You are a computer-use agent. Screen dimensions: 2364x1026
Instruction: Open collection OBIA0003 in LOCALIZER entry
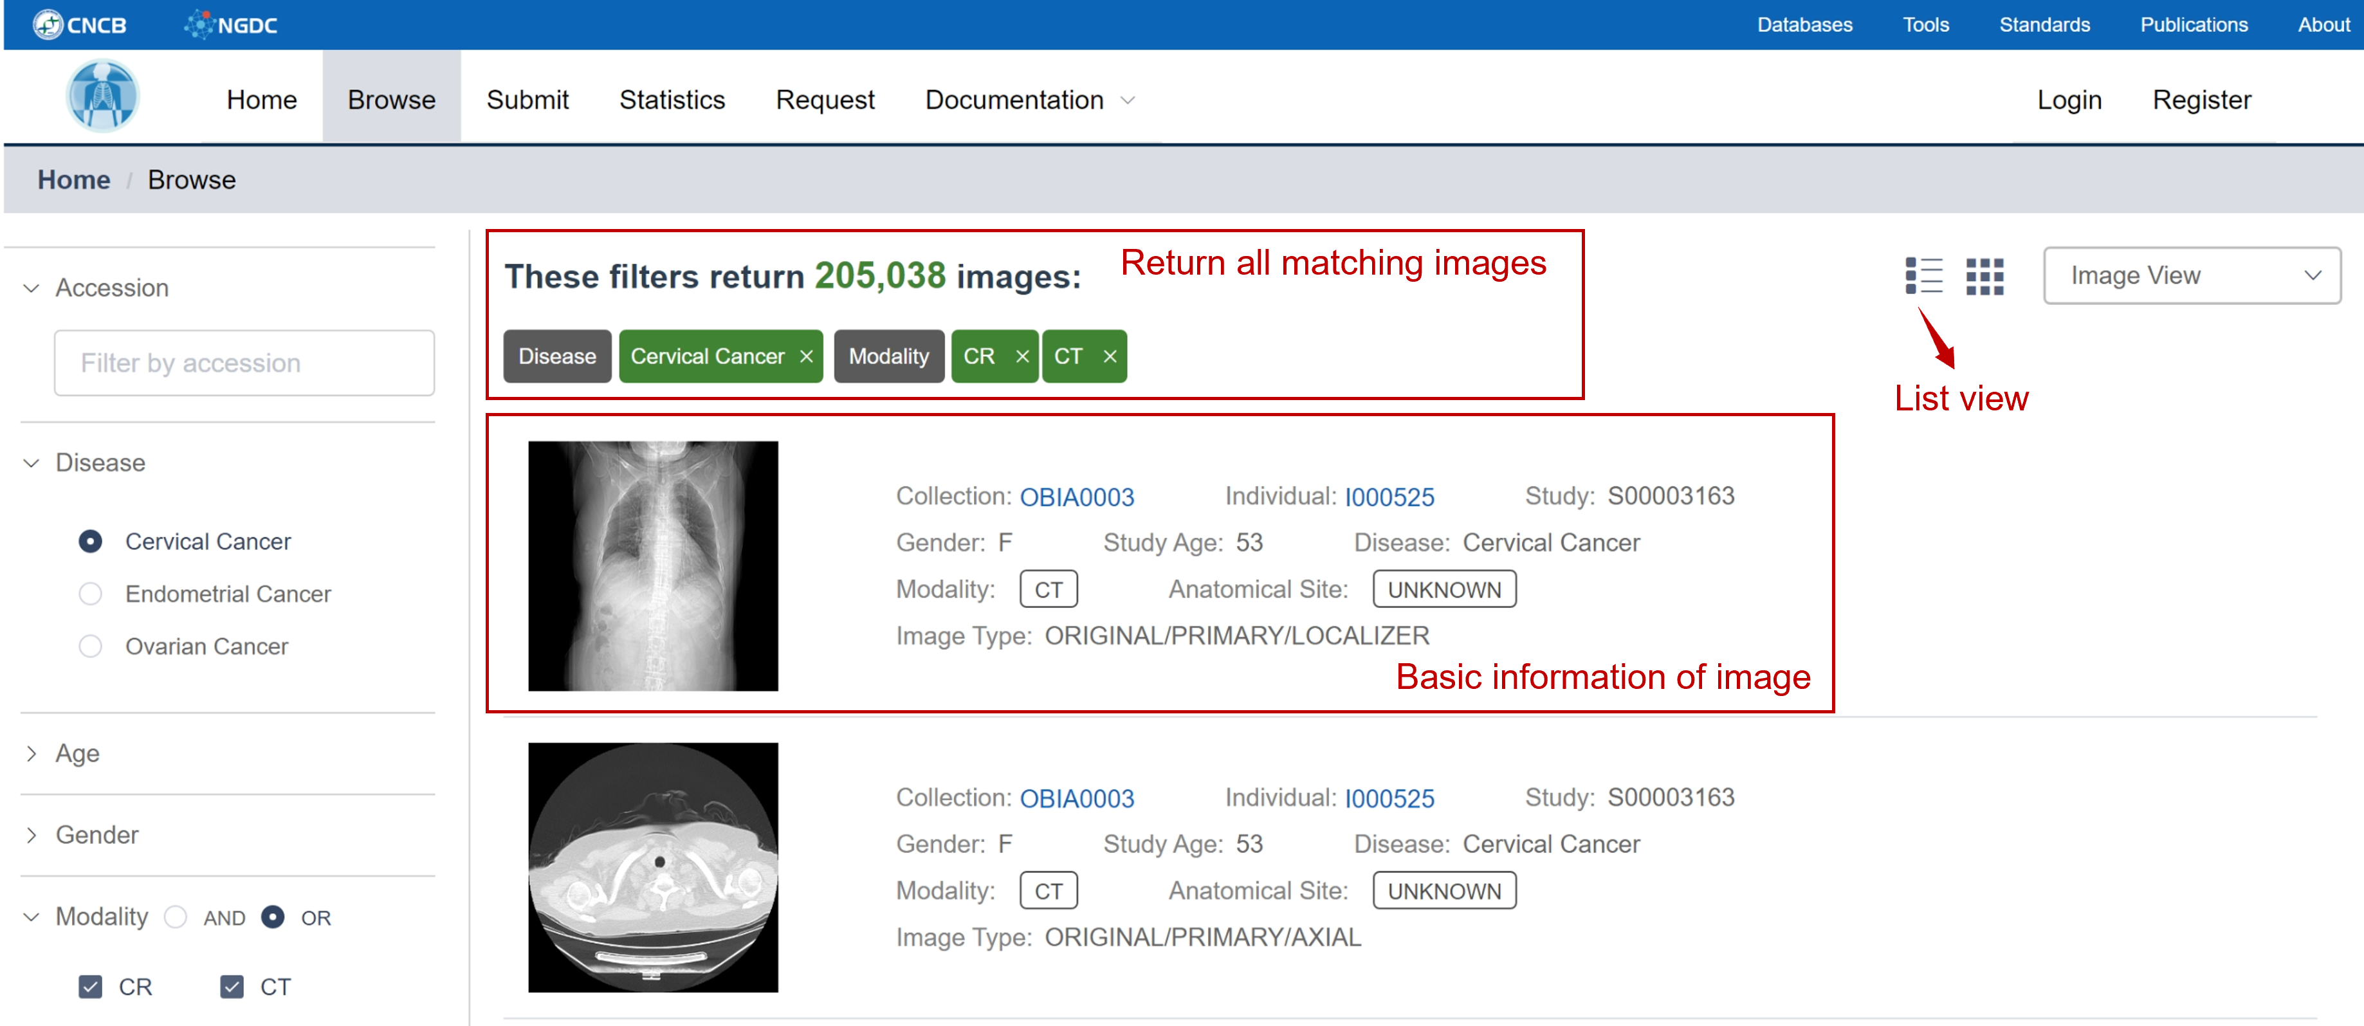(1076, 497)
